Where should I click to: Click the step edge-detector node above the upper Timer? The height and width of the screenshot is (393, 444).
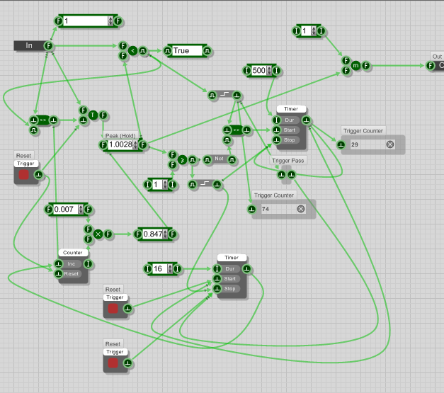click(223, 95)
